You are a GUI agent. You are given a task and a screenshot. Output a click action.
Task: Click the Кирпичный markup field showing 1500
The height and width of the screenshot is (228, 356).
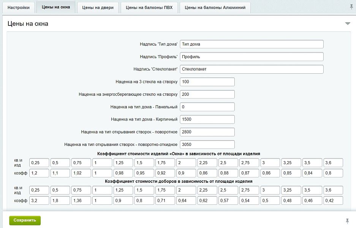(207, 119)
